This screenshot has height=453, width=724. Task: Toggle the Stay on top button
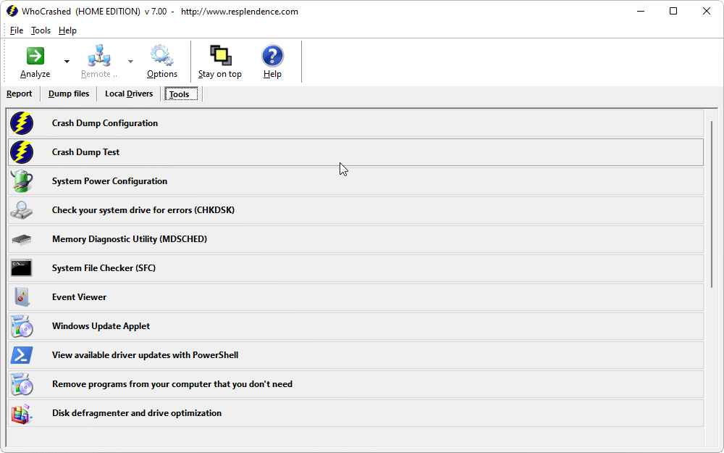tap(220, 57)
